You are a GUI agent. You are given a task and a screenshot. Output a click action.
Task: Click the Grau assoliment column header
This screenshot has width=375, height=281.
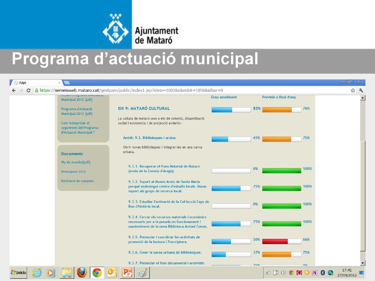224,97
